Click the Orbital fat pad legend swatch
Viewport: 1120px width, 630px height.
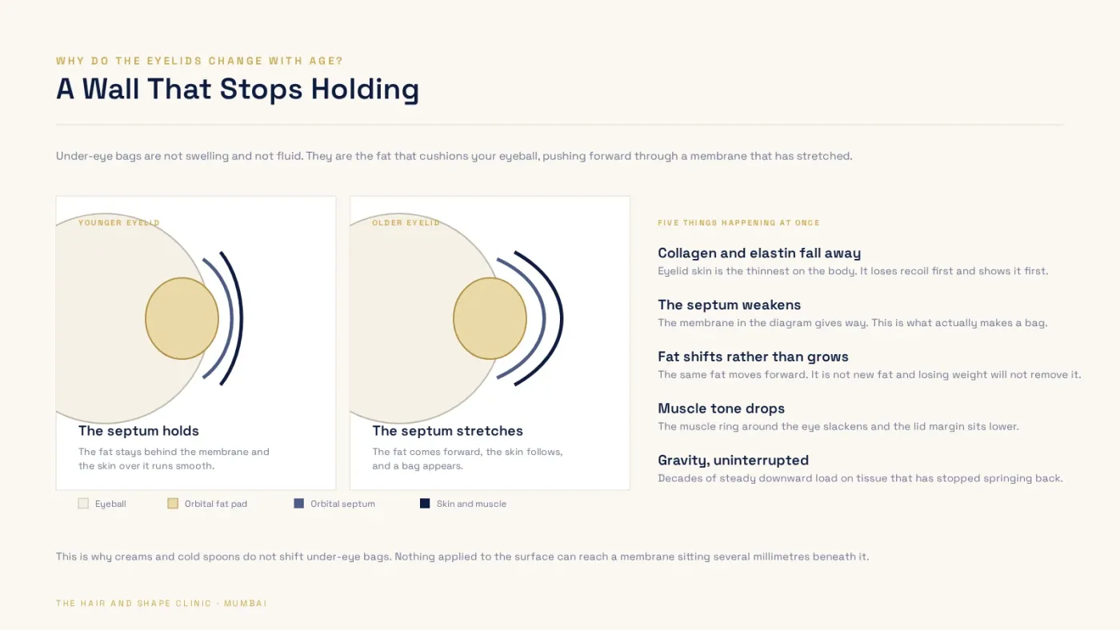173,504
